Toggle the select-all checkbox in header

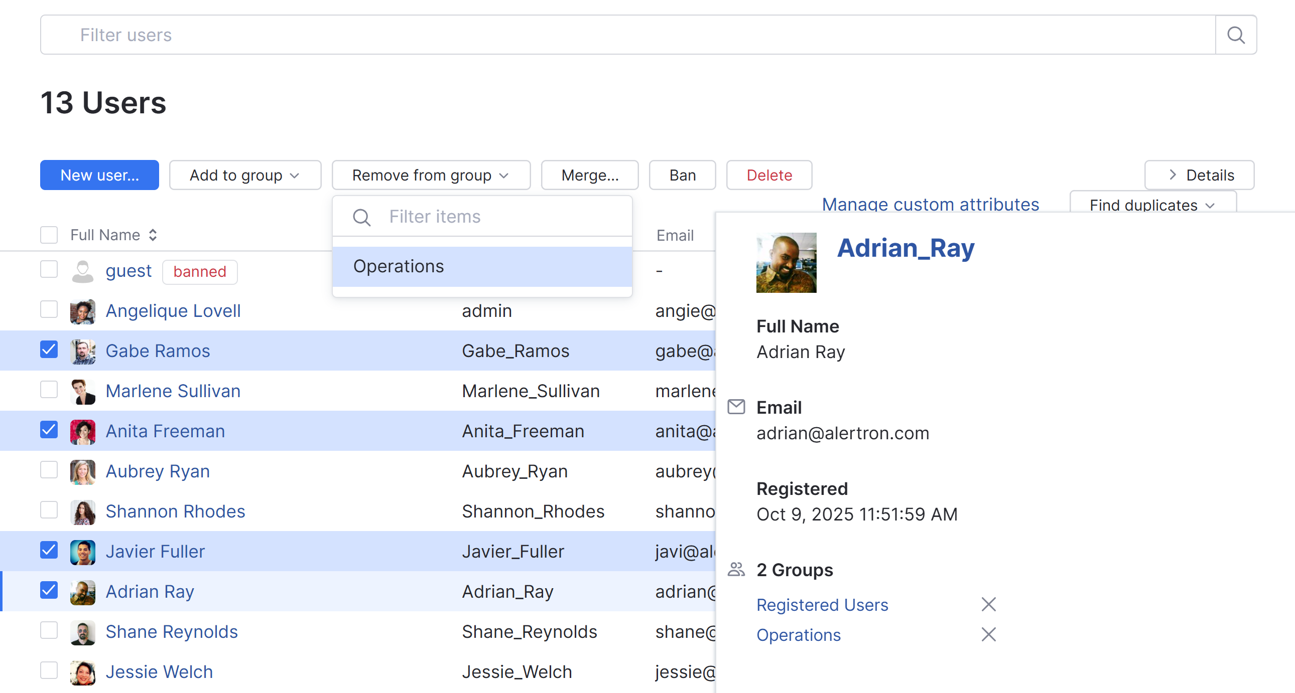[x=48, y=235]
